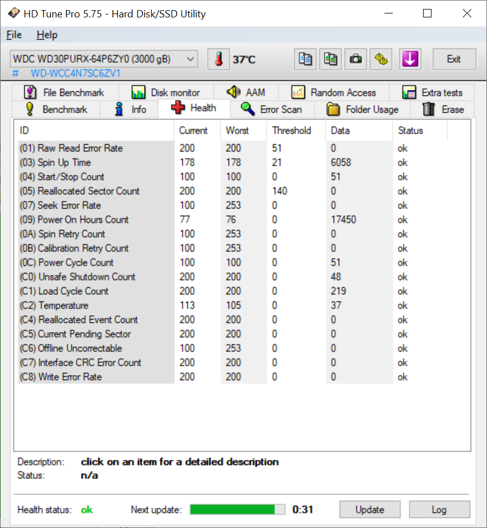Screen dimensions: 487x528
Task: Select the Reallocated Event Count row
Action: click(233, 319)
